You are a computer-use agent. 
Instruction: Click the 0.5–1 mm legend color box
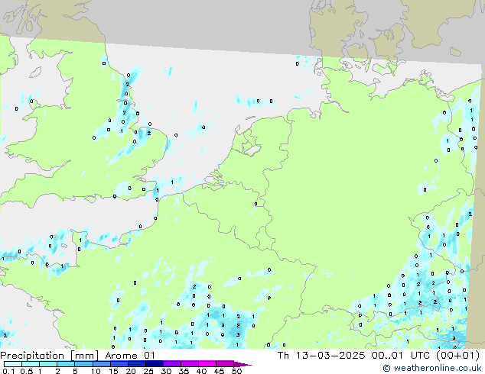(x=31, y=364)
